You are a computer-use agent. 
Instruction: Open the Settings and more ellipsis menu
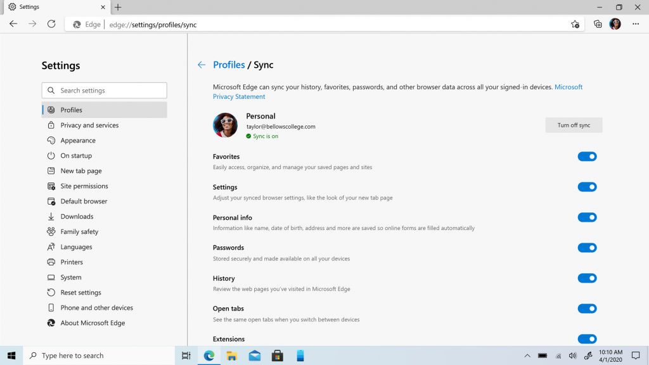[x=636, y=24]
